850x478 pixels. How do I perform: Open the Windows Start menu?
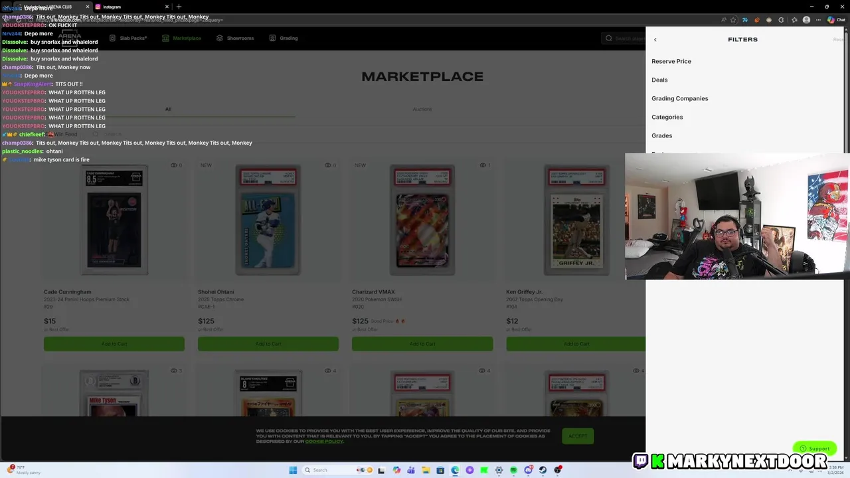click(x=293, y=470)
